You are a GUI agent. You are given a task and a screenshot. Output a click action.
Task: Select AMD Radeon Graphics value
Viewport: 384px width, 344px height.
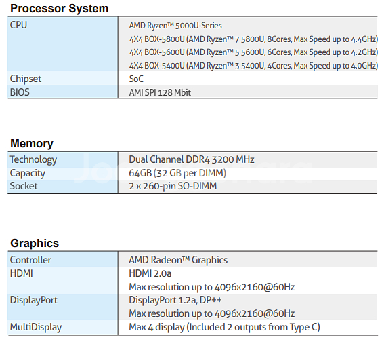(178, 260)
